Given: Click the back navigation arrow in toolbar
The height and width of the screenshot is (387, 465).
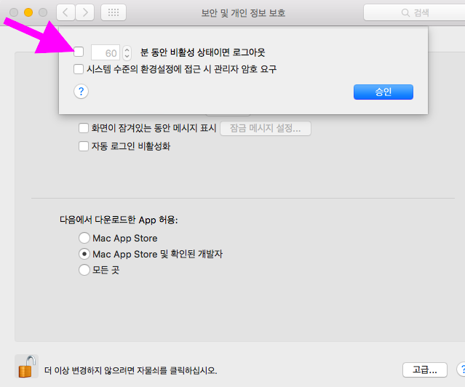Looking at the screenshot, I should tap(65, 12).
